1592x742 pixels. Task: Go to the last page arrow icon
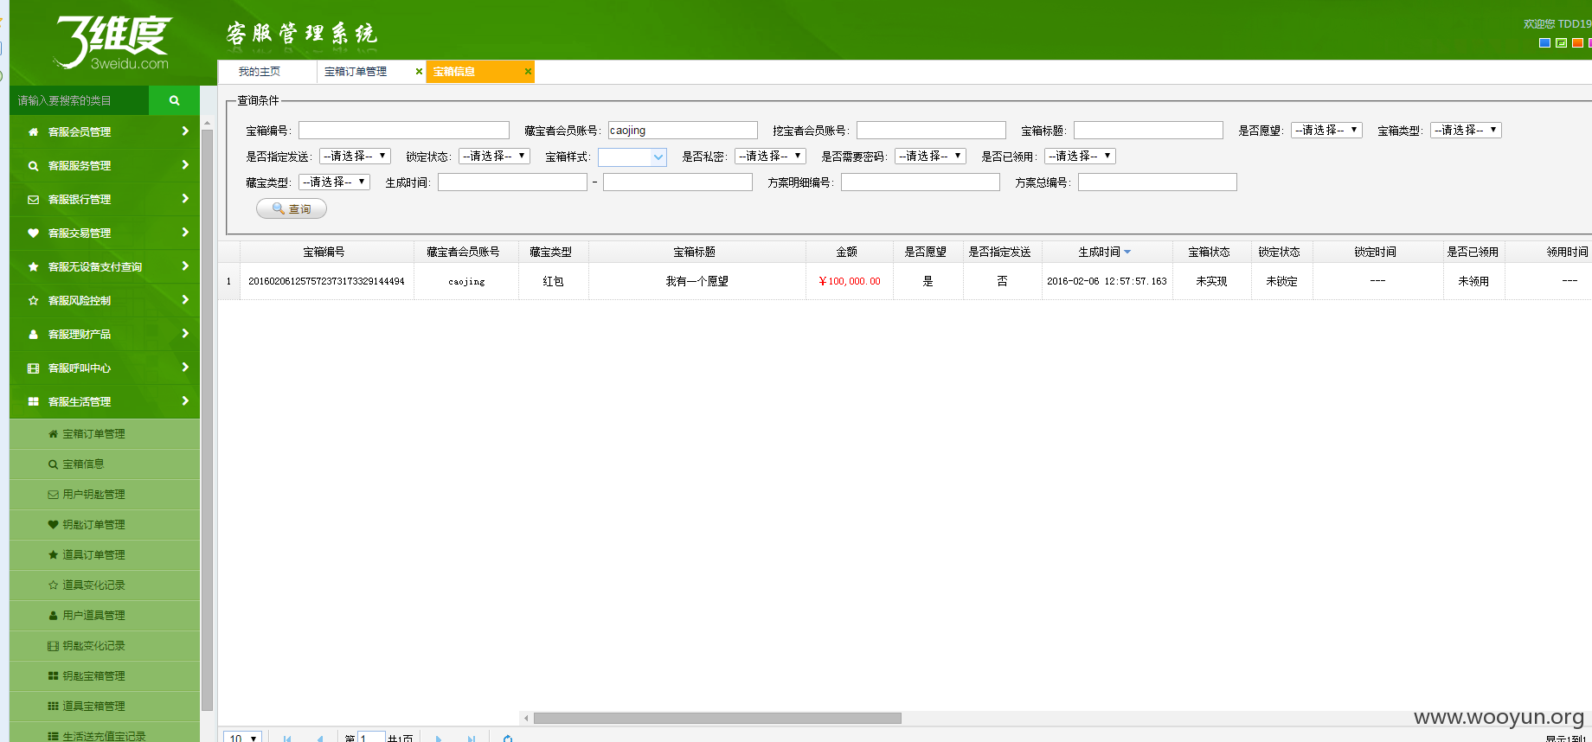(472, 738)
